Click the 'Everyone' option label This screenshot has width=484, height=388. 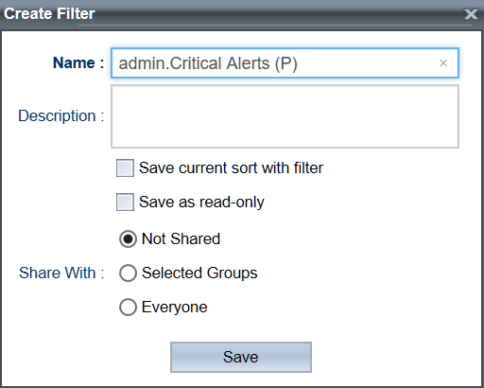(x=175, y=307)
